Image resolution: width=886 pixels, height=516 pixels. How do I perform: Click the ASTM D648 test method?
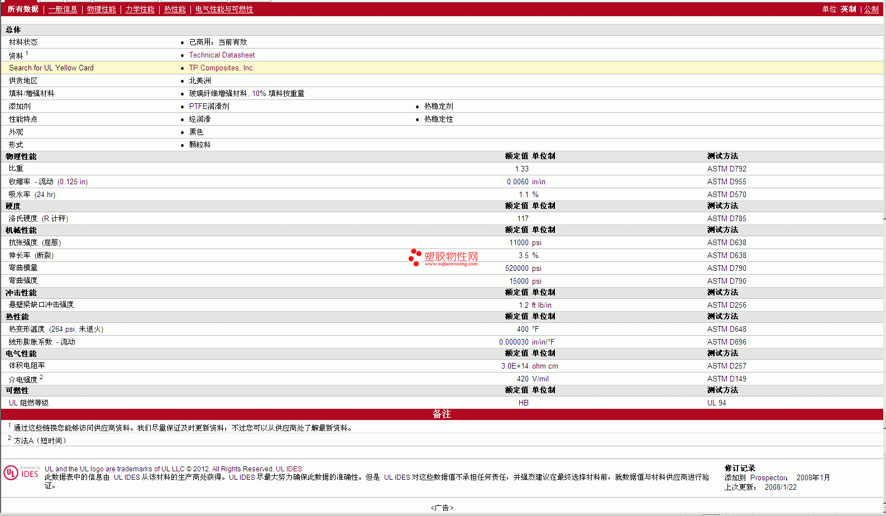tap(727, 329)
